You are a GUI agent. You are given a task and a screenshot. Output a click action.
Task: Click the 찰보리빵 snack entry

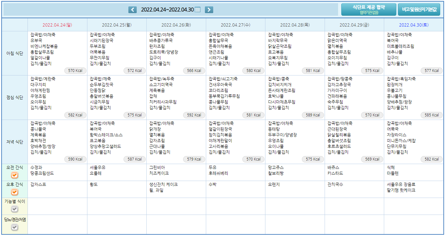276,173
